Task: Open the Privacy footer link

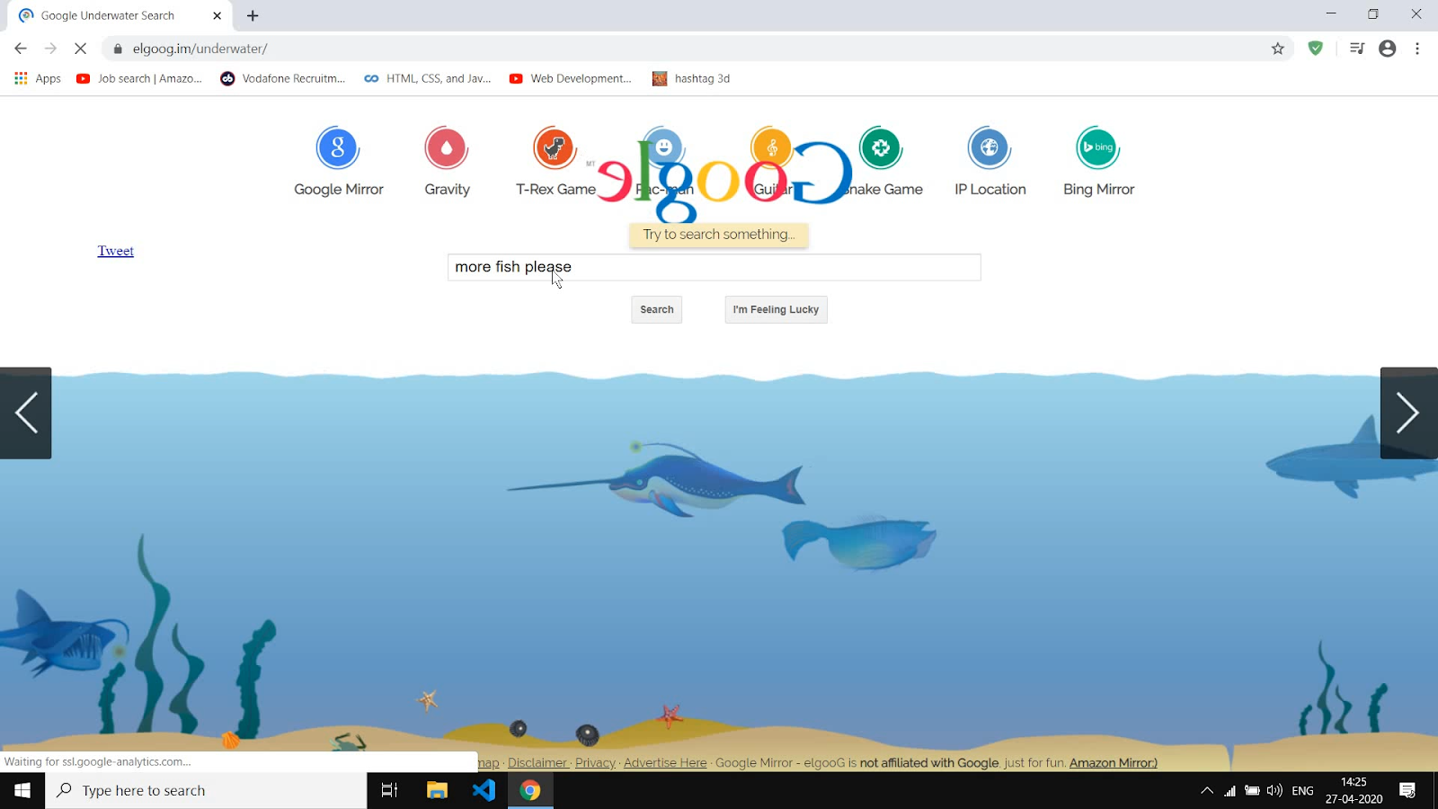Action: tap(595, 762)
